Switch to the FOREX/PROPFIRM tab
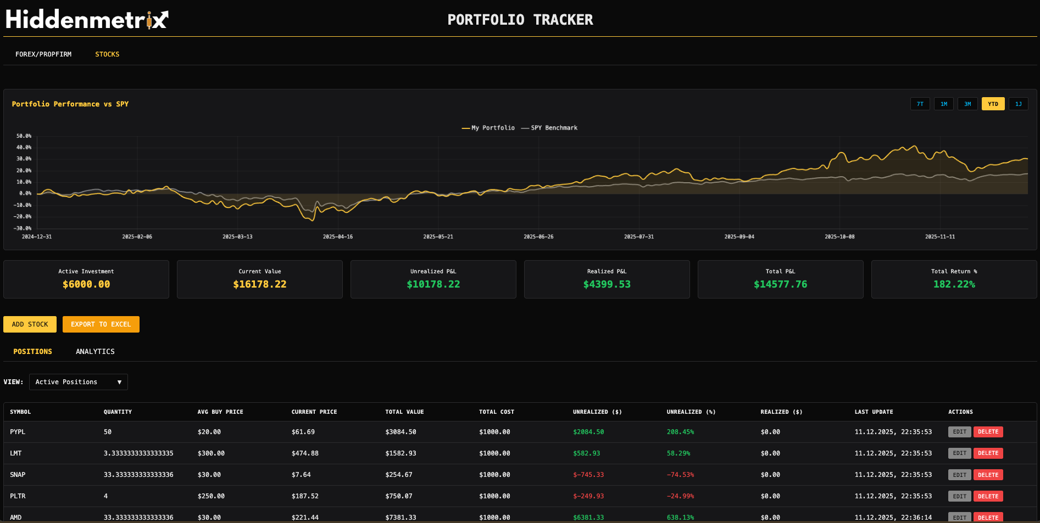The width and height of the screenshot is (1040, 523). pos(43,54)
